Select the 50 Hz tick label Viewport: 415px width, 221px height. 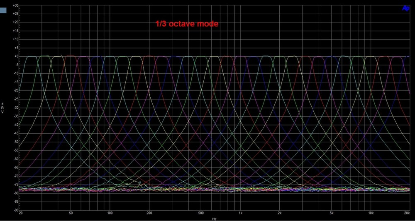point(71,213)
